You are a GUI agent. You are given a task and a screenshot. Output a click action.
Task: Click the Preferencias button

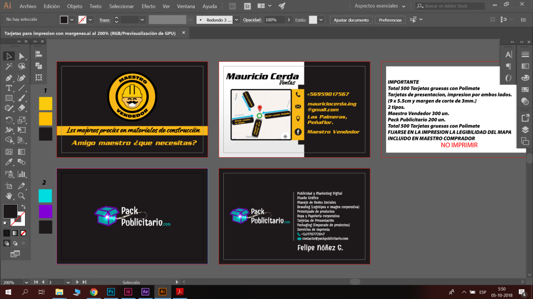tap(390, 20)
